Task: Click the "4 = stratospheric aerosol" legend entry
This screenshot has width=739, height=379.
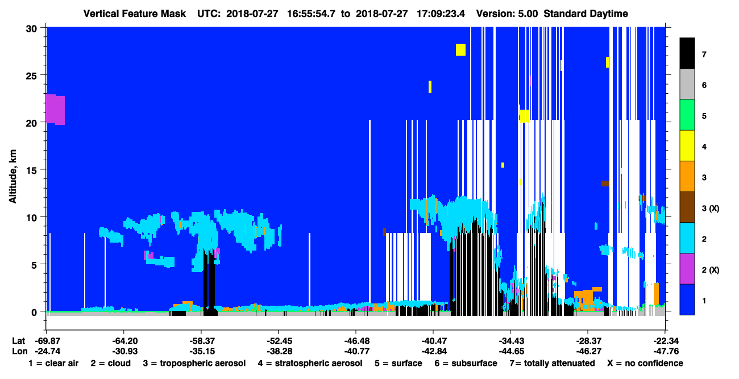Action: (310, 363)
